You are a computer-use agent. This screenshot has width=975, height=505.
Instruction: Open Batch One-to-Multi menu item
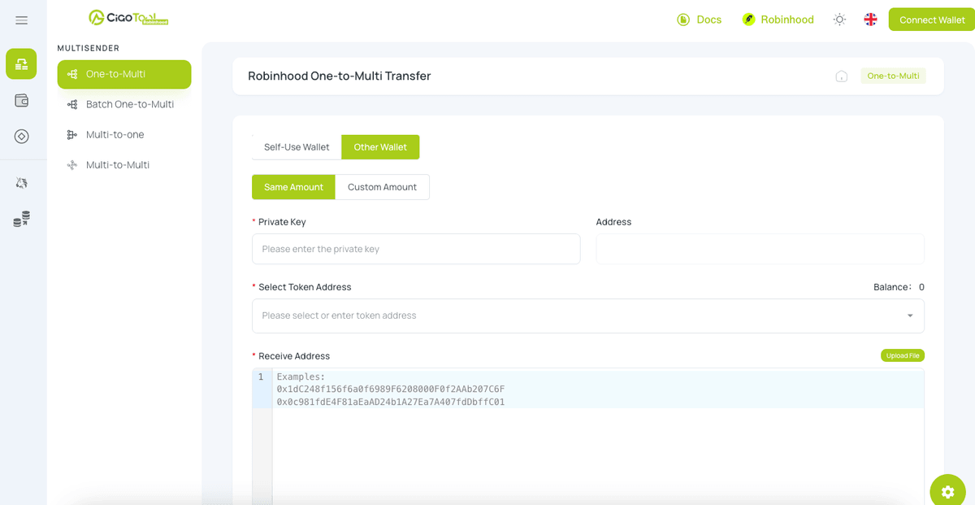click(124, 104)
